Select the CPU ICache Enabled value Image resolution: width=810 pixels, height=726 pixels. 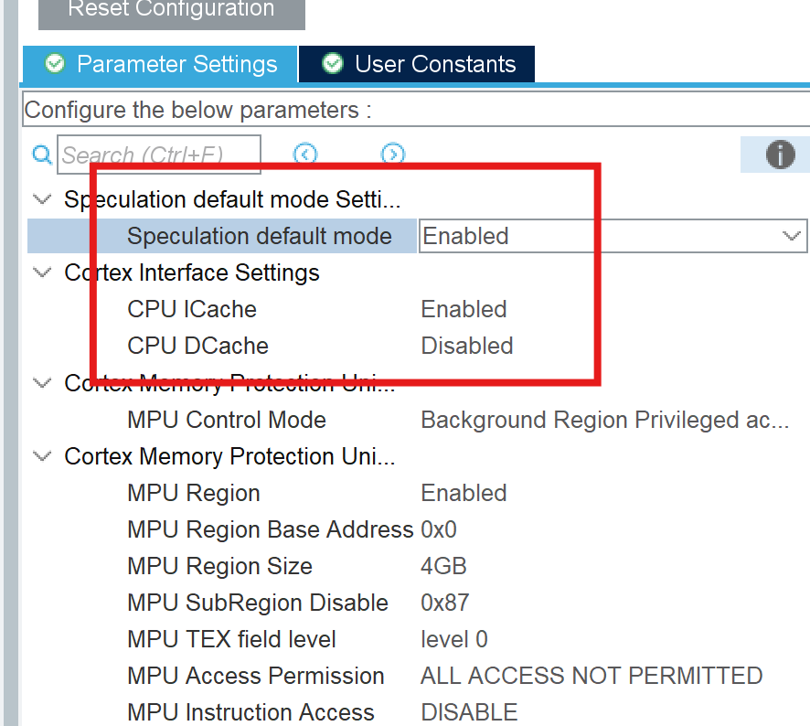coord(464,310)
